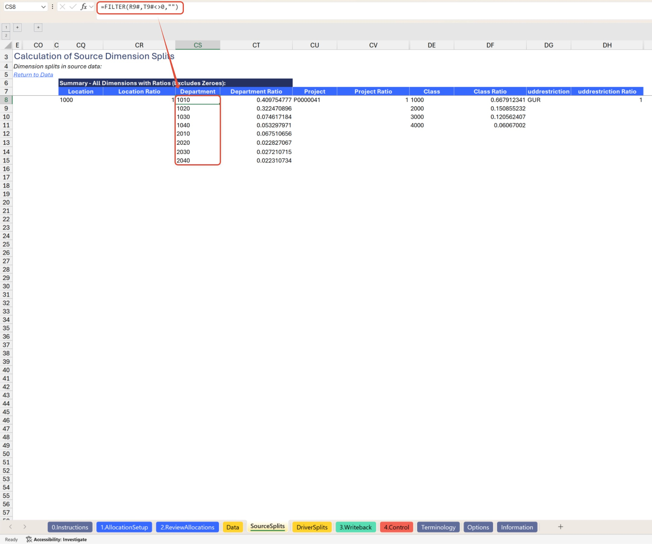This screenshot has height=544, width=652.
Task: Show outline level 1 columns
Action: (6, 27)
